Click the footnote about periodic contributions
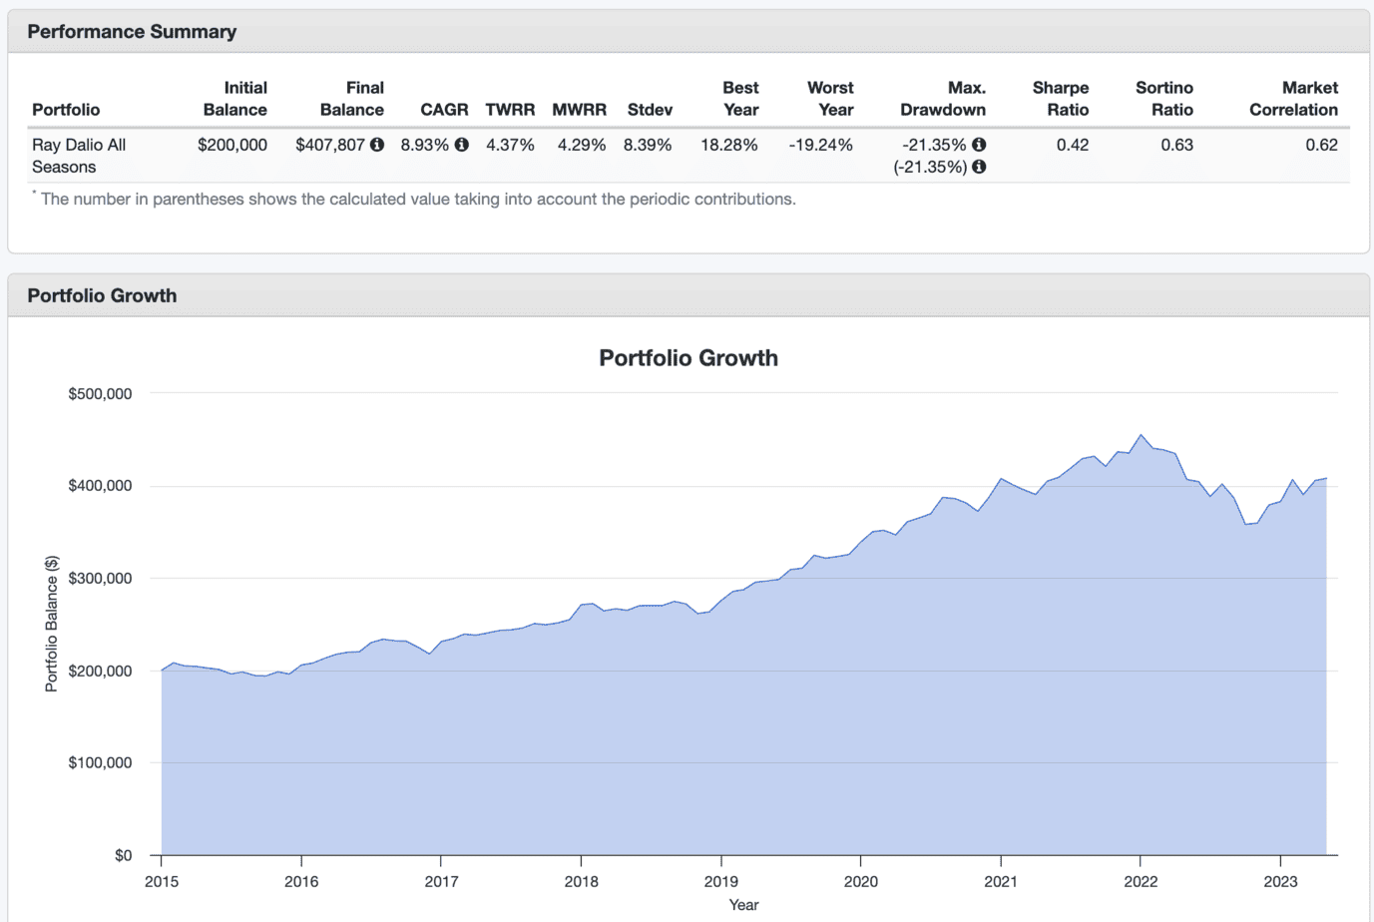The width and height of the screenshot is (1374, 922). coord(414,199)
